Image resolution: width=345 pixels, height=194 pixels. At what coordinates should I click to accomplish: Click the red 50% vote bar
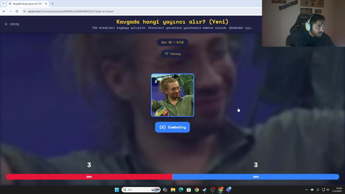pos(89,177)
